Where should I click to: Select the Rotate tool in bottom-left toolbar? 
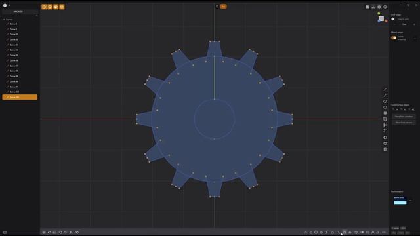pyautogui.click(x=49, y=232)
